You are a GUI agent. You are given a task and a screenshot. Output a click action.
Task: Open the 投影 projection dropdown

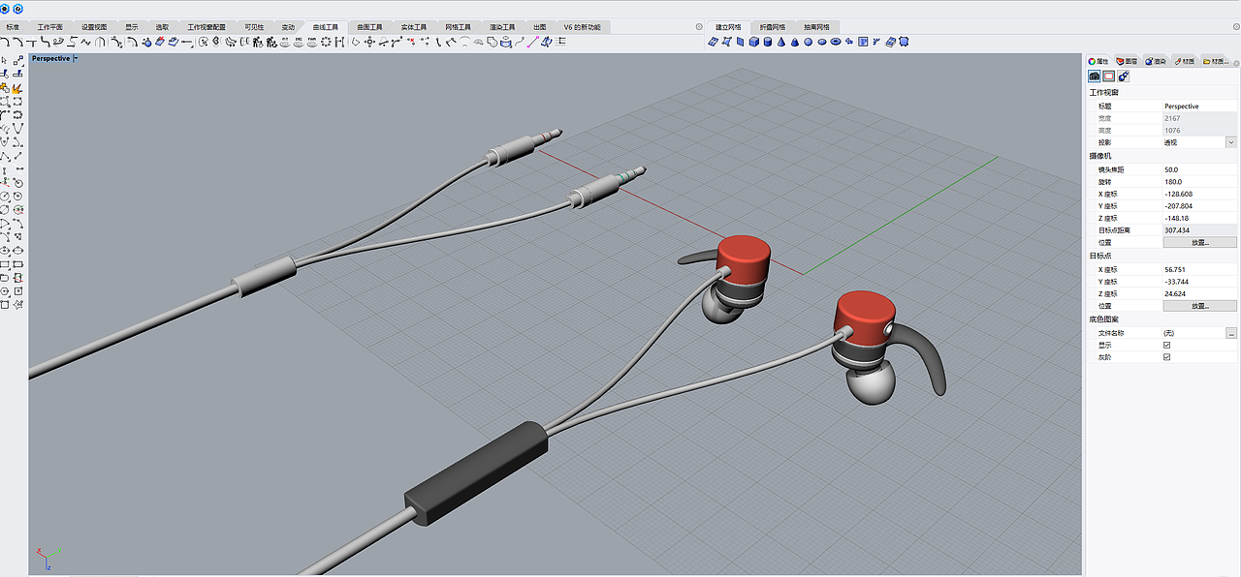pyautogui.click(x=1231, y=142)
